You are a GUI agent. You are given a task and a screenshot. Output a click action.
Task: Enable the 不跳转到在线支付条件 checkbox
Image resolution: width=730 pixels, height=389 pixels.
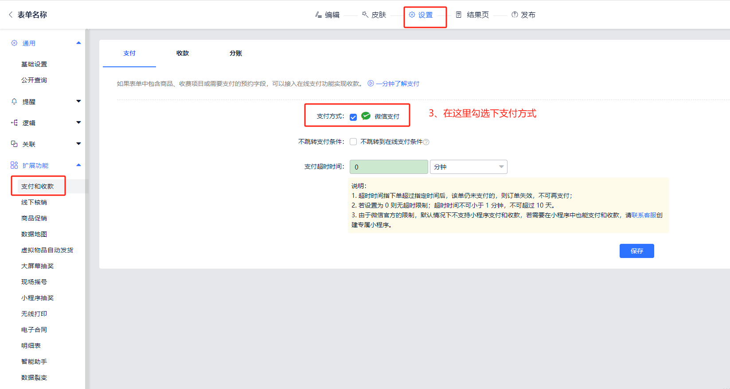click(353, 142)
